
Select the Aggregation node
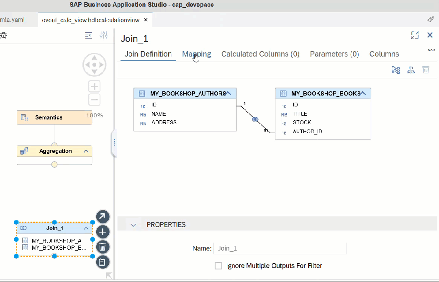coord(54,151)
